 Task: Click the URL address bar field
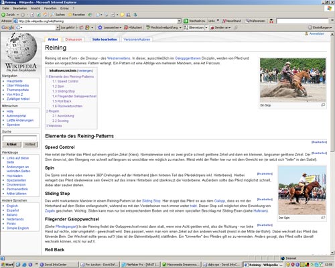(96, 21)
